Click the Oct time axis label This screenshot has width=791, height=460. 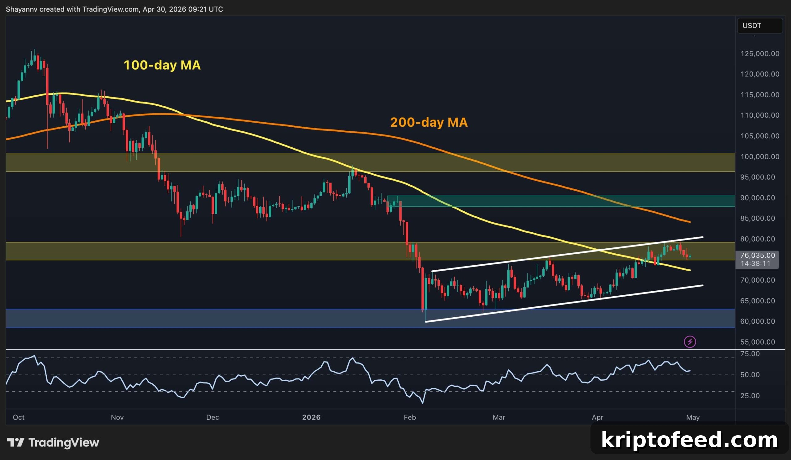[x=19, y=417]
